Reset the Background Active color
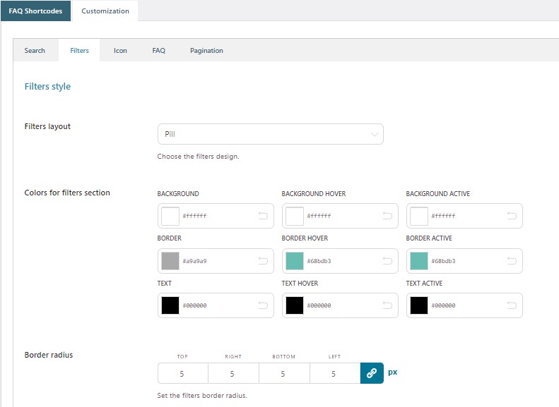 [512, 216]
